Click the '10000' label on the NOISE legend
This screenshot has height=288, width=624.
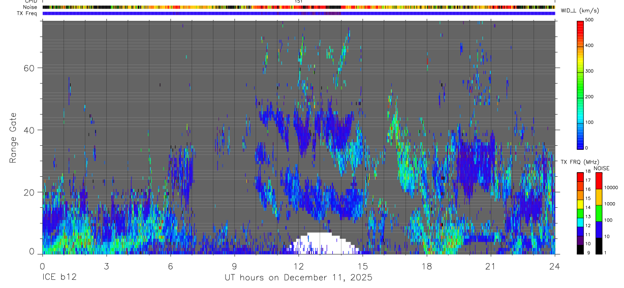click(611, 188)
